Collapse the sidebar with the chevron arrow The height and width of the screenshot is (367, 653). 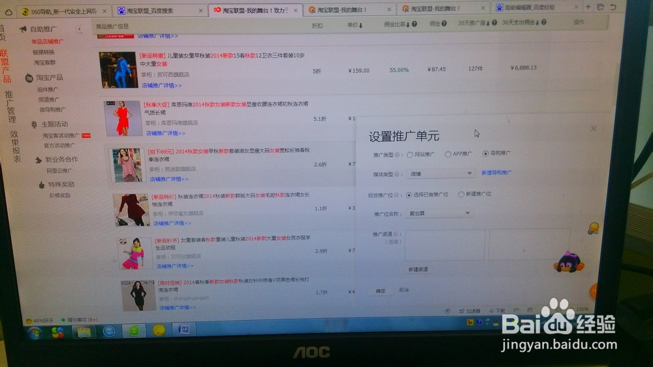pos(79,29)
